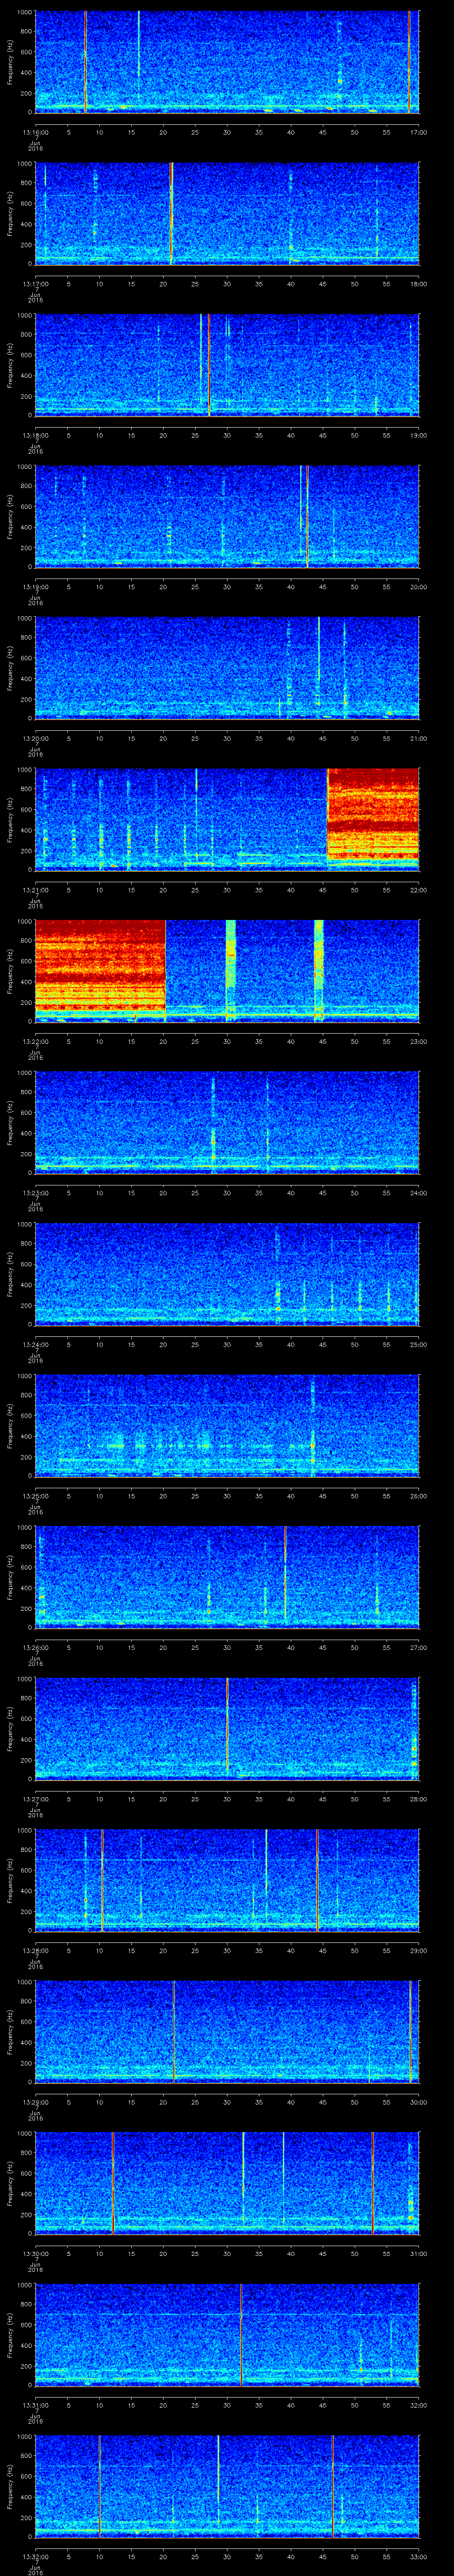The width and height of the screenshot is (454, 2576).
Task: Click the 20:00 end-of-axis label
Action: [418, 586]
